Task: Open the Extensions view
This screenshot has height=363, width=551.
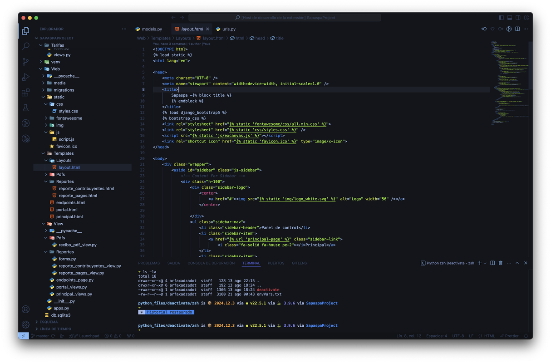Action: [25, 93]
